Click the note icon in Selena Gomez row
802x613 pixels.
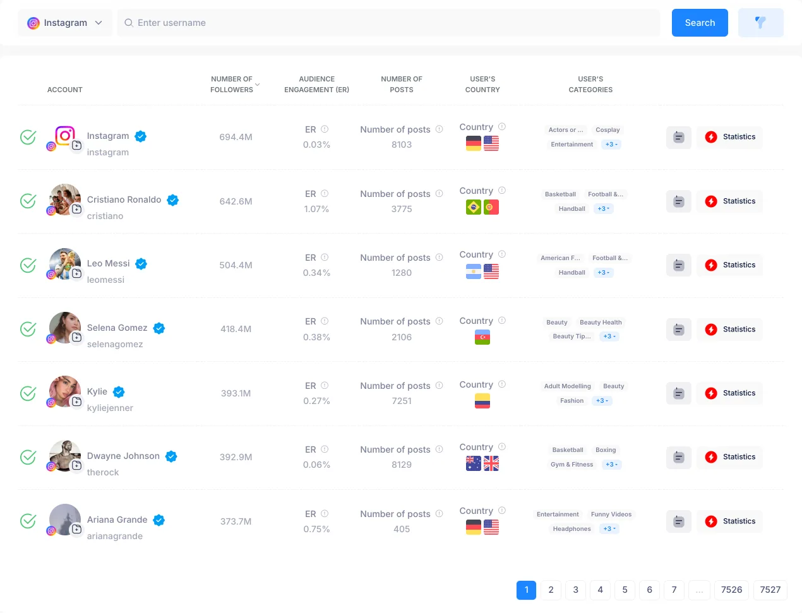(679, 330)
